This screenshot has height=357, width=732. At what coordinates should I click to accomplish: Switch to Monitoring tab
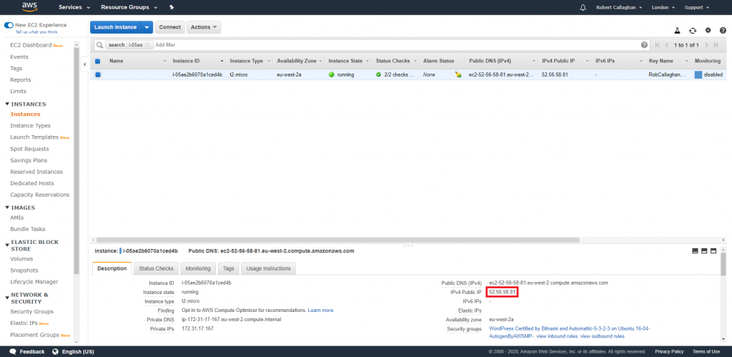click(x=198, y=268)
